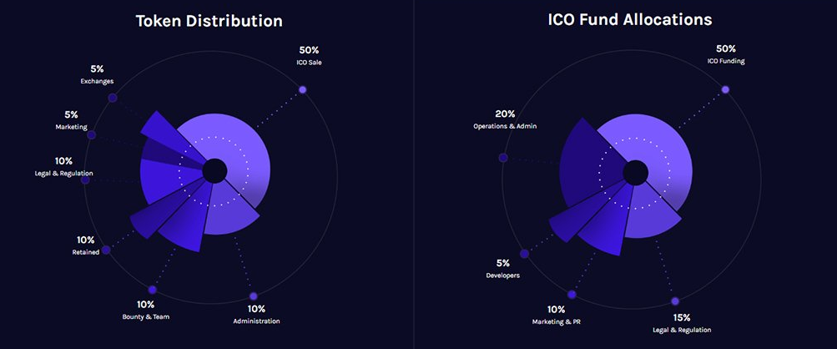Click the ICO Sale 50% marker dot
The height and width of the screenshot is (349, 837).
click(x=303, y=89)
